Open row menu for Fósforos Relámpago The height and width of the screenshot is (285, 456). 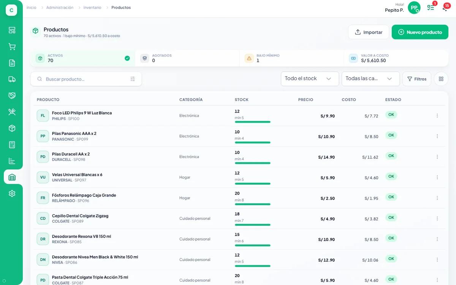pyautogui.click(x=437, y=198)
